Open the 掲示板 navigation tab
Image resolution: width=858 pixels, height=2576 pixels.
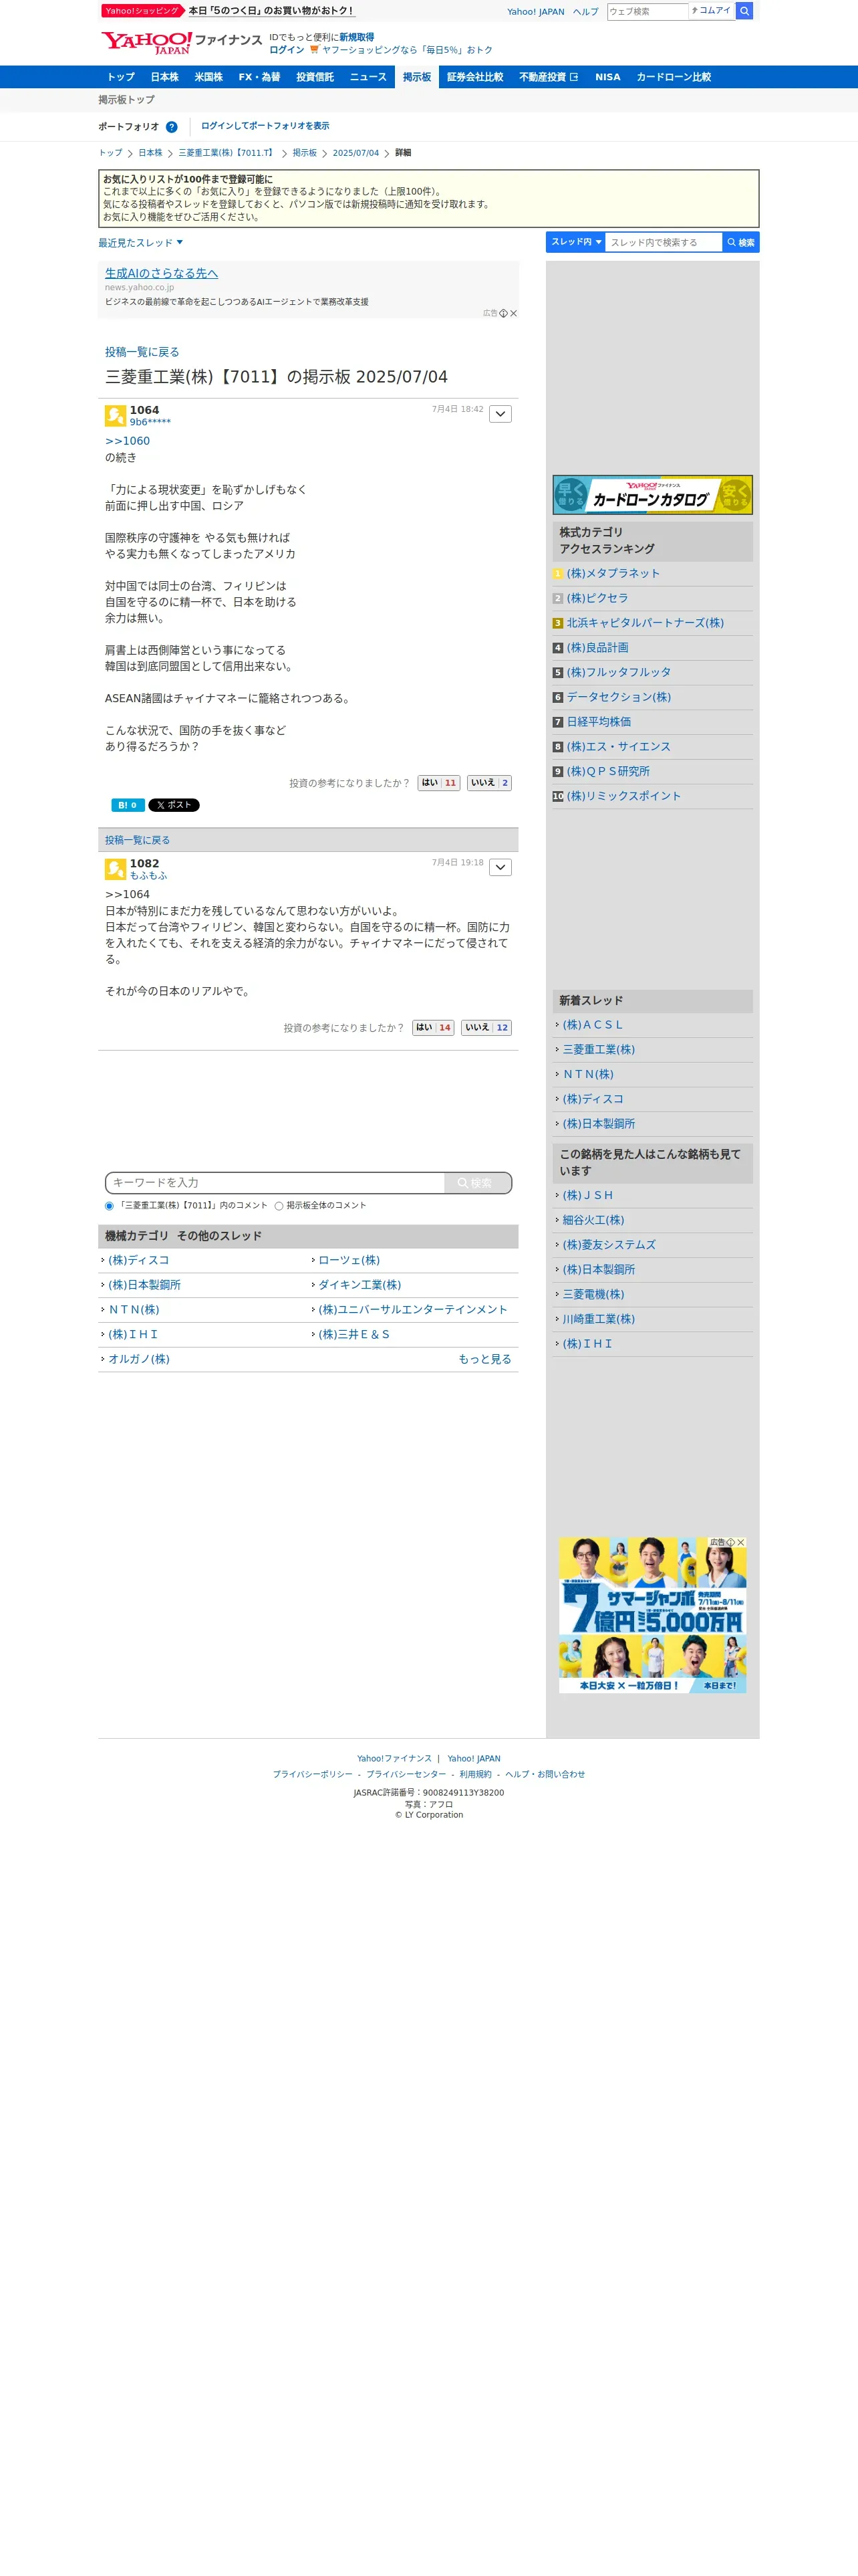(418, 77)
